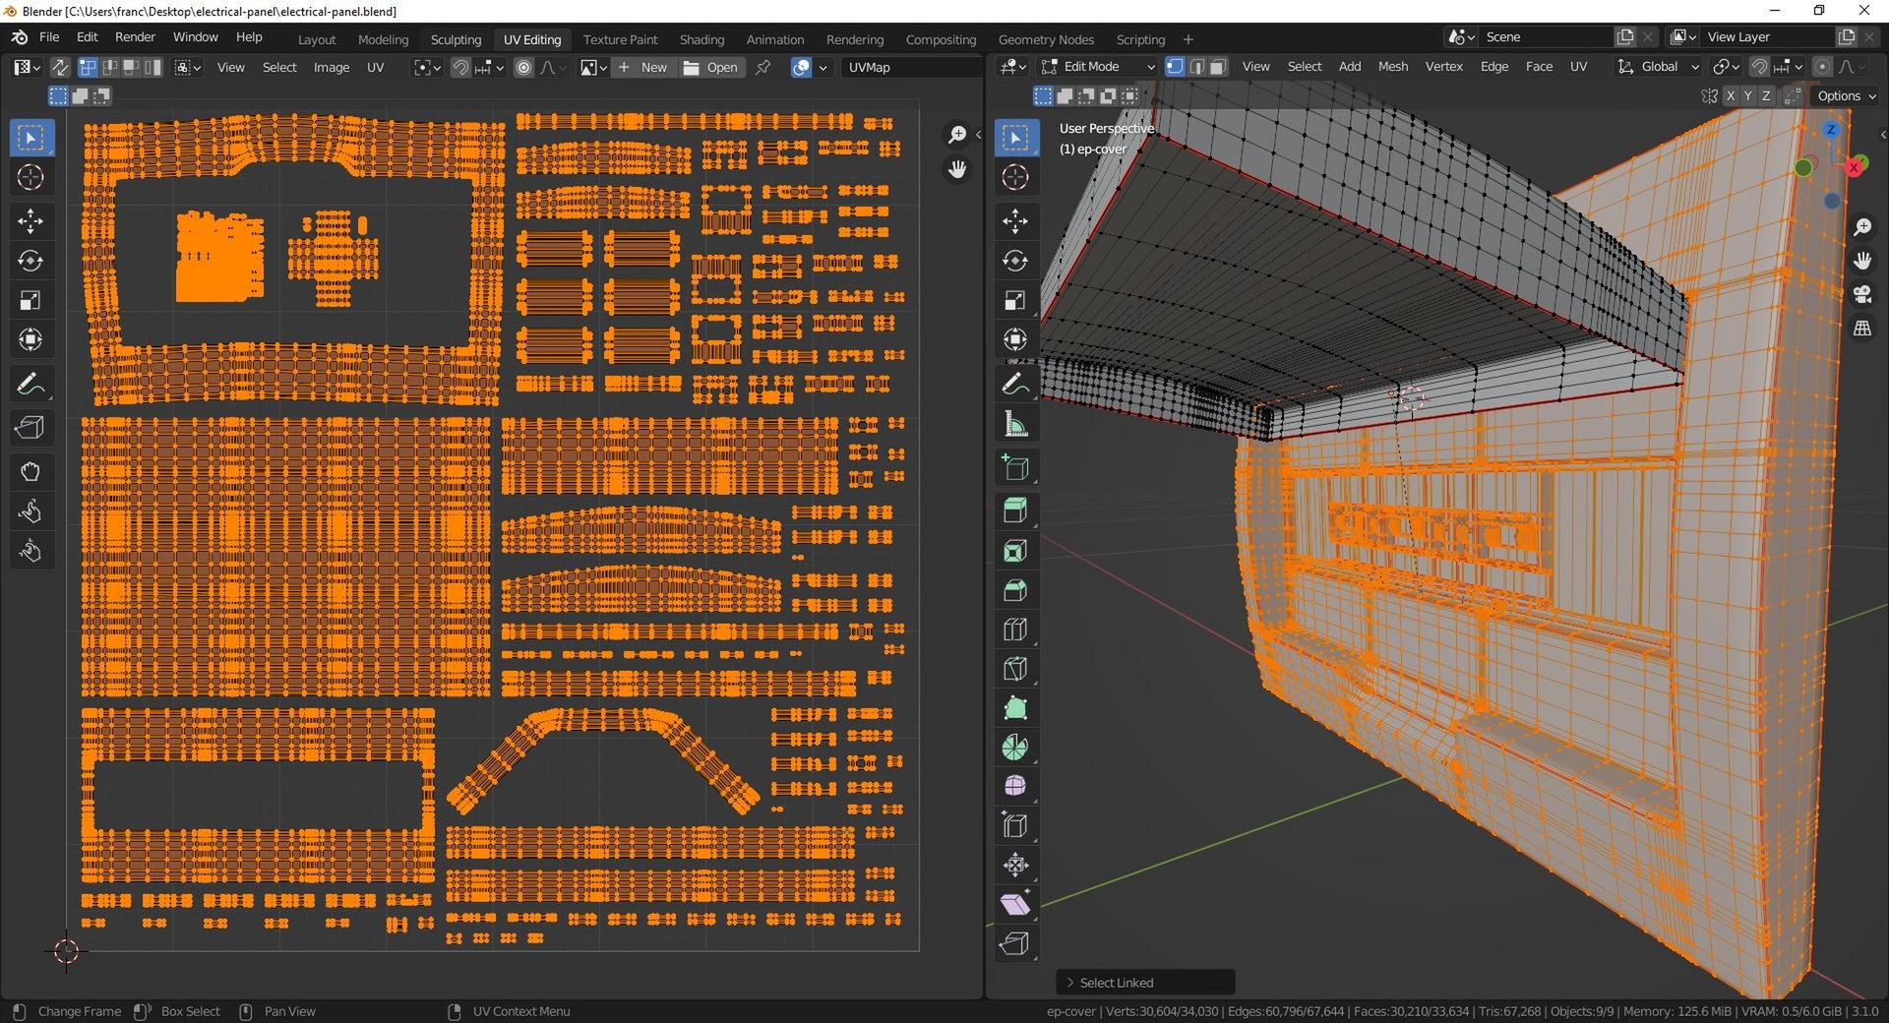This screenshot has height=1023, width=1889.
Task: Activate the UV Grab sculpt tool
Action: pyautogui.click(x=30, y=472)
